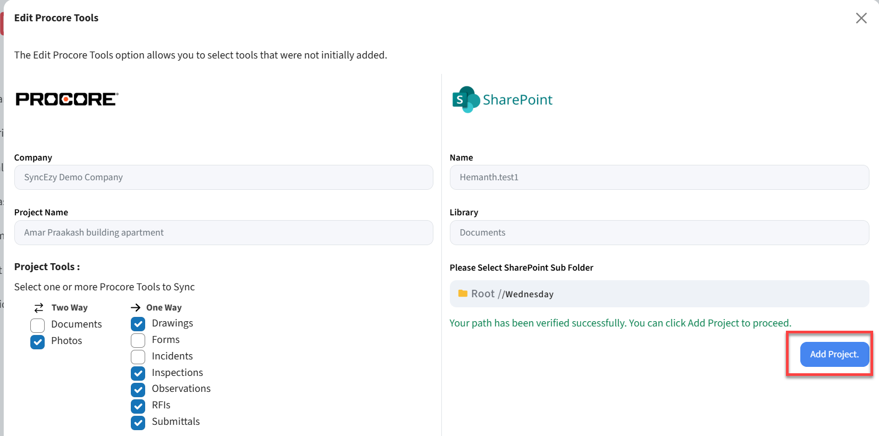Close the Edit Procore Tools dialog
879x436 pixels.
(x=861, y=18)
